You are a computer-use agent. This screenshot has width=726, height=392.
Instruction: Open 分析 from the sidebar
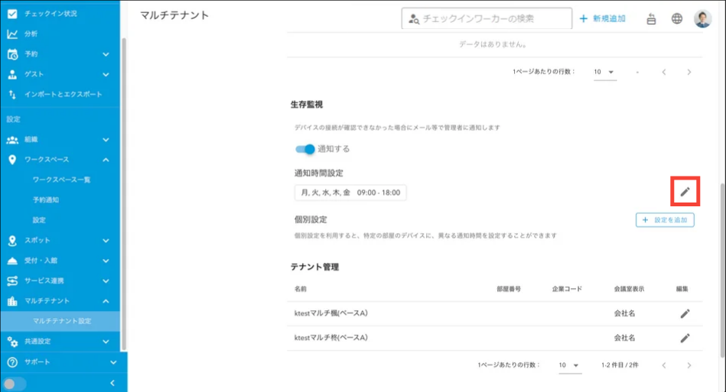pos(31,34)
